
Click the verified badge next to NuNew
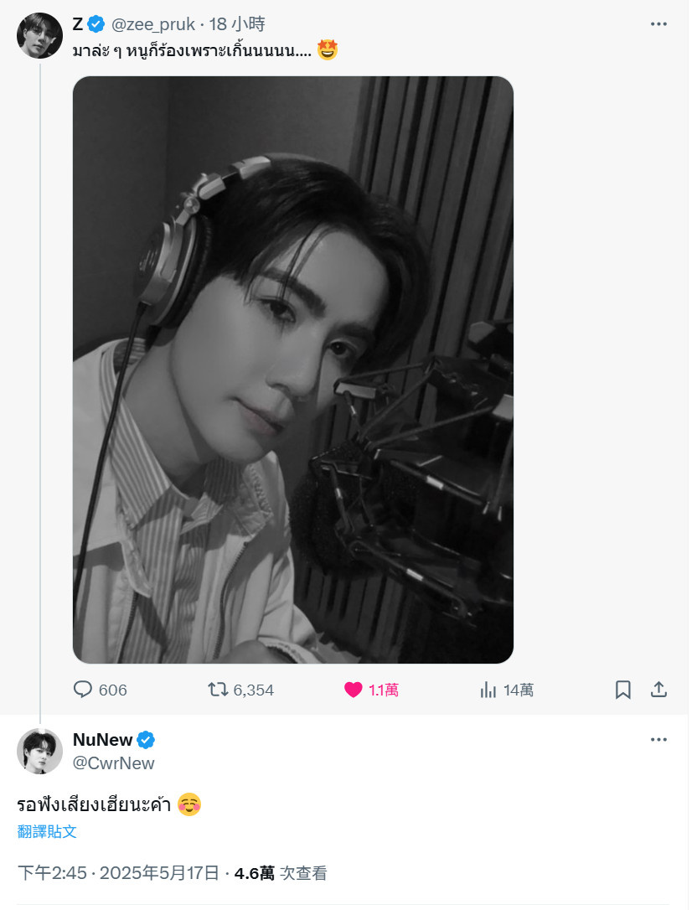146,740
